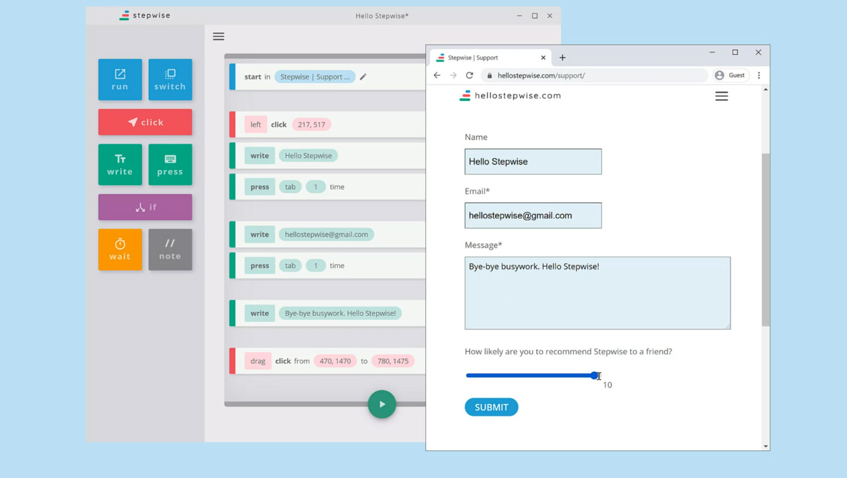This screenshot has height=478, width=847.
Task: Select the Stepwise | Support browser tab
Action: coord(491,58)
